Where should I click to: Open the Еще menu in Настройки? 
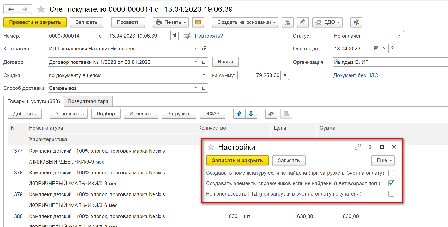(x=383, y=161)
